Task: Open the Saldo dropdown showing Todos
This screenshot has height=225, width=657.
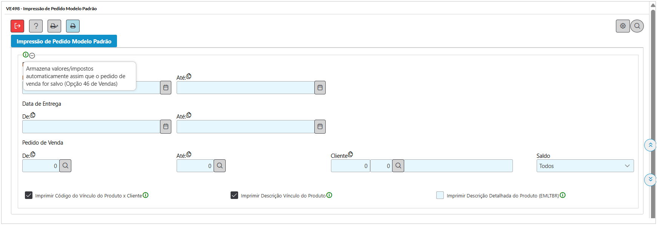Action: [x=585, y=166]
